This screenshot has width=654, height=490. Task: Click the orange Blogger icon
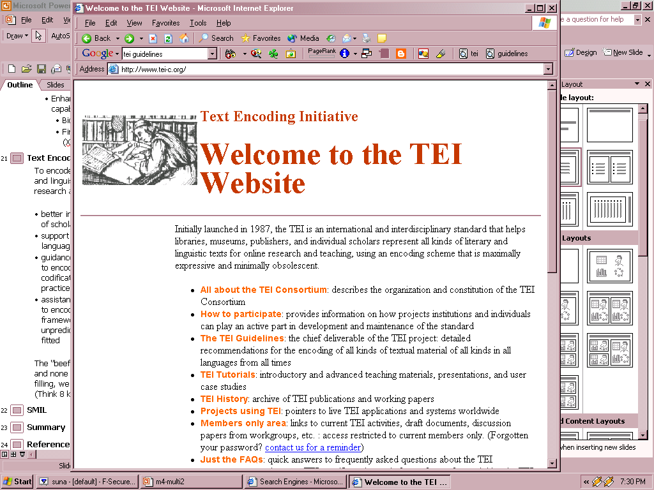[400, 54]
